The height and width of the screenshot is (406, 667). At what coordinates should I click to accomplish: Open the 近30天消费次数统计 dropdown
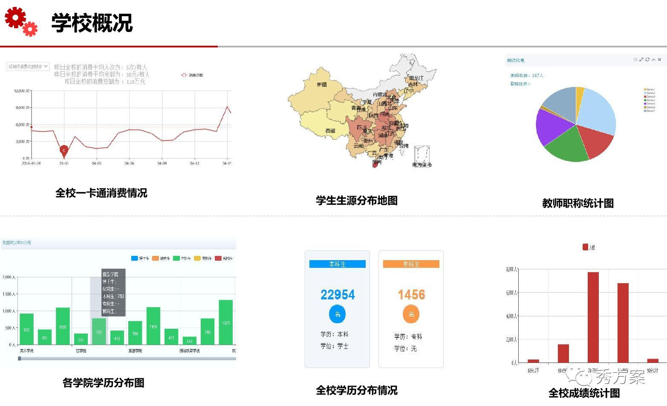click(x=28, y=67)
